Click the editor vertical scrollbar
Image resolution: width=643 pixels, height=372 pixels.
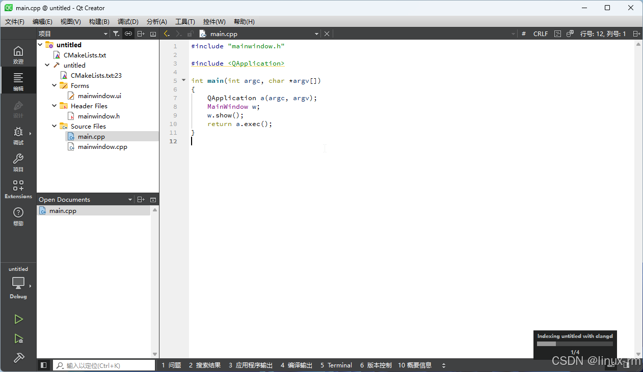click(638, 198)
